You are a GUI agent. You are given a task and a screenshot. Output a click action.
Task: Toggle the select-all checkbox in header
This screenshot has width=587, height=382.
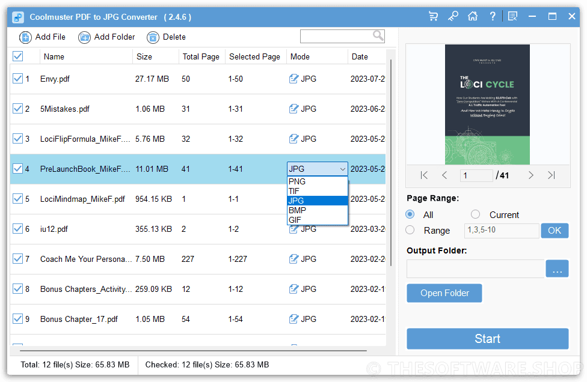(17, 56)
